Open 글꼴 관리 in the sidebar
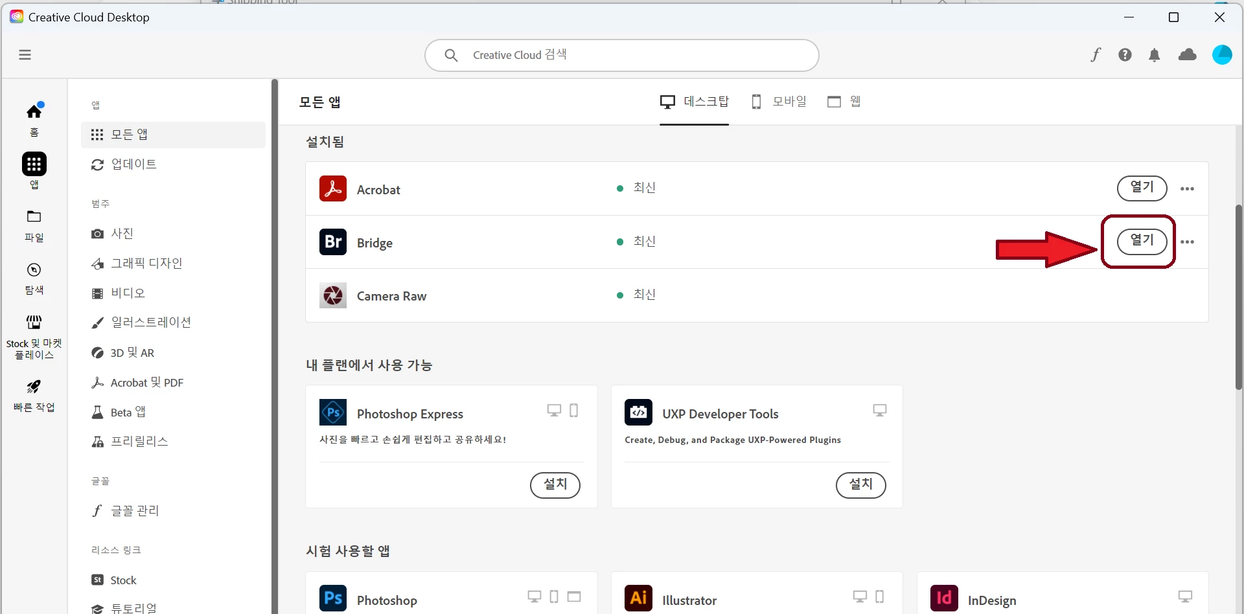 (125, 511)
